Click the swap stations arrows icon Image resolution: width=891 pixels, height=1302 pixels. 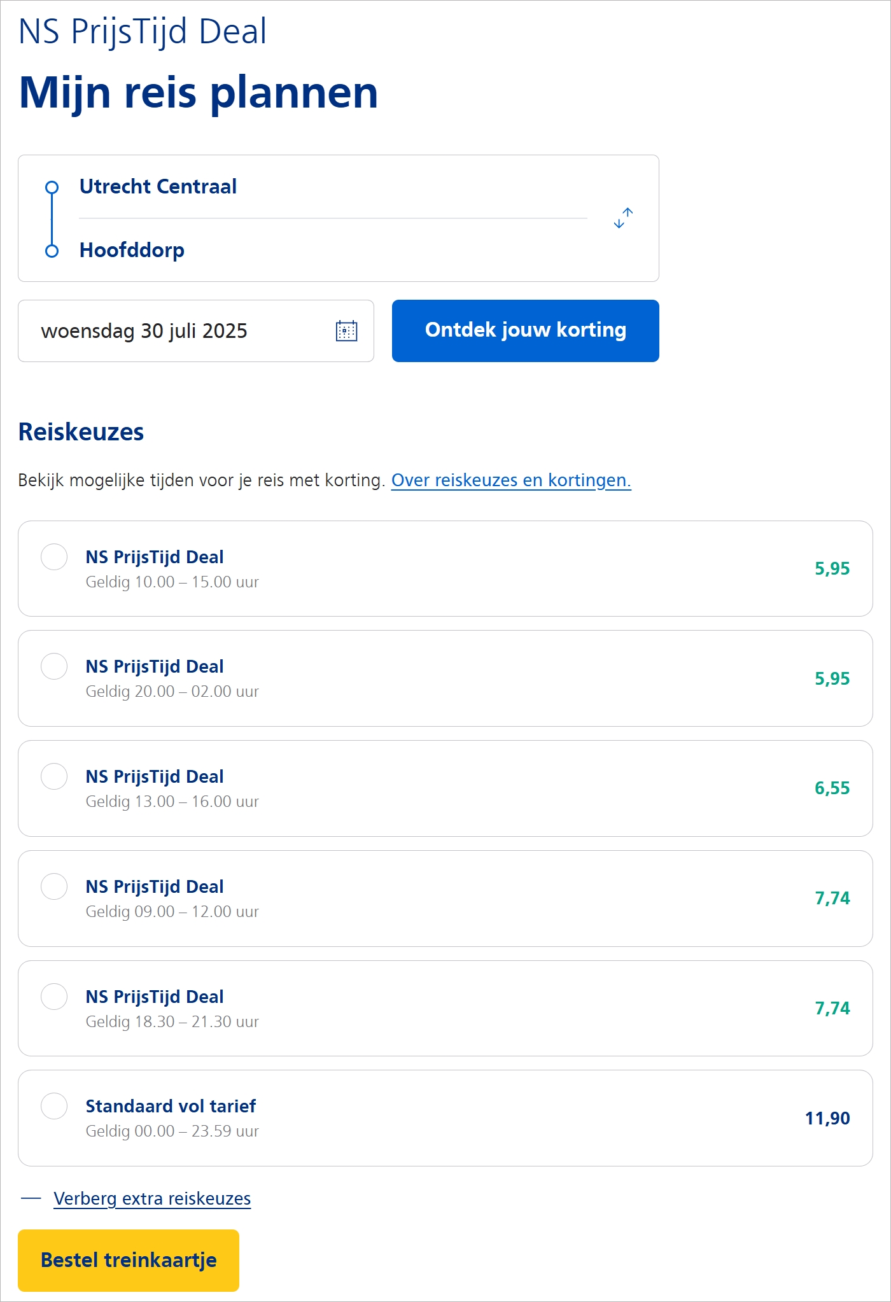(623, 218)
